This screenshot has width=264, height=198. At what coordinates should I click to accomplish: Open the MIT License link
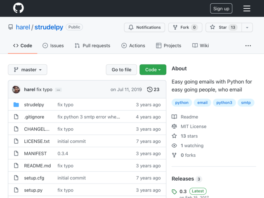tap(189, 127)
